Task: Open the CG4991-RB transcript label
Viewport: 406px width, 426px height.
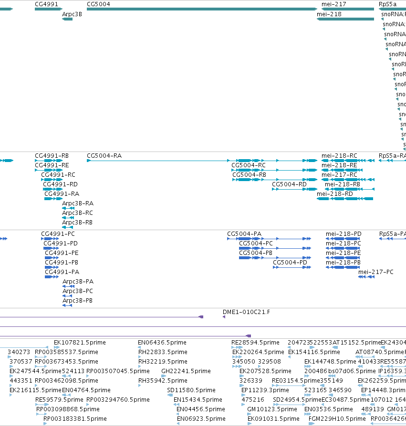Action: click(x=52, y=156)
